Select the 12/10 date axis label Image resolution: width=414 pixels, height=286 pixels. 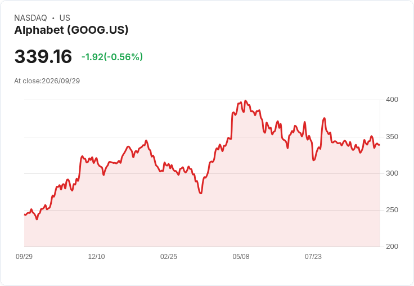96,256
